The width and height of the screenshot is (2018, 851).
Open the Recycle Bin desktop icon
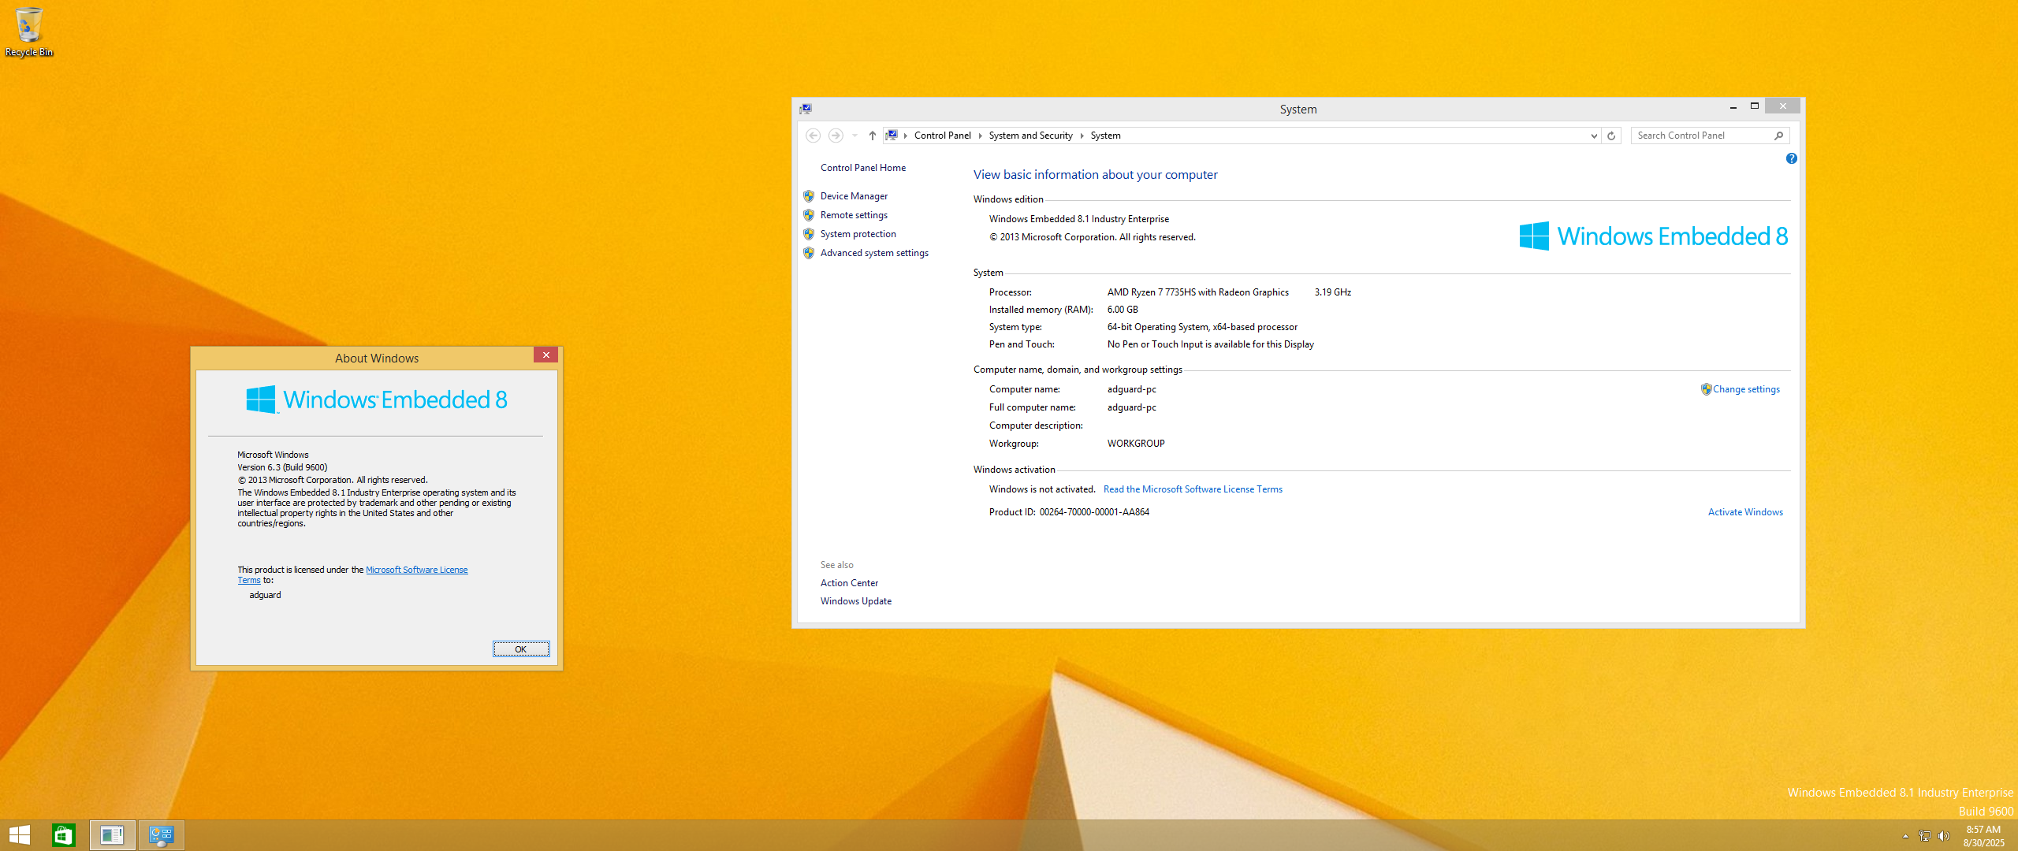[x=29, y=32]
